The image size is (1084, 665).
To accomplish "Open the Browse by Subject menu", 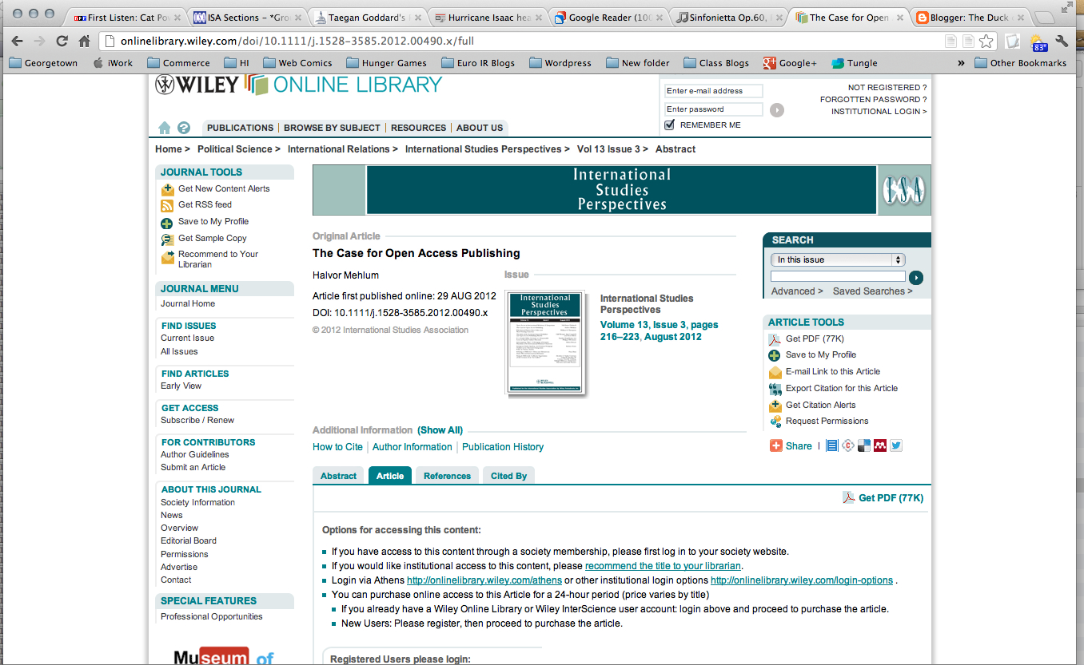I will pyautogui.click(x=332, y=128).
